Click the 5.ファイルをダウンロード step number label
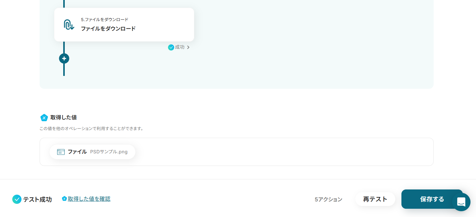The height and width of the screenshot is (217, 476). coord(104,20)
